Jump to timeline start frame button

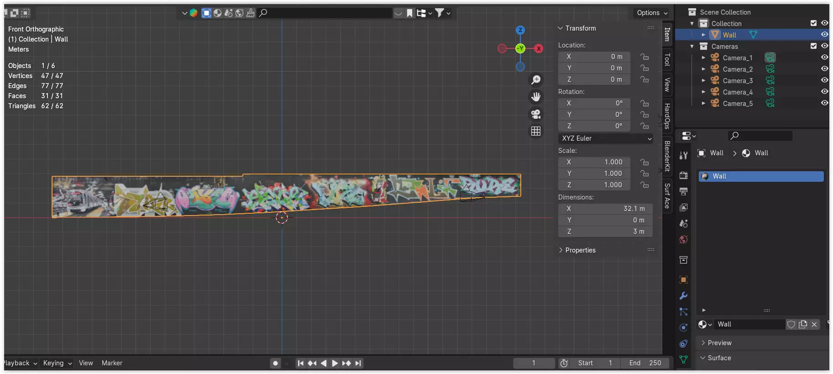(300, 363)
